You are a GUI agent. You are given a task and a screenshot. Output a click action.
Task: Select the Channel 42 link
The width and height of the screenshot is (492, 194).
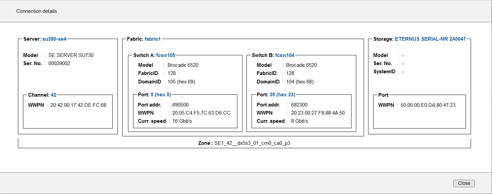(x=54, y=95)
